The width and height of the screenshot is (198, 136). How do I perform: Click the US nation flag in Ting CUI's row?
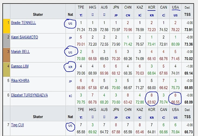pyautogui.click(x=70, y=125)
